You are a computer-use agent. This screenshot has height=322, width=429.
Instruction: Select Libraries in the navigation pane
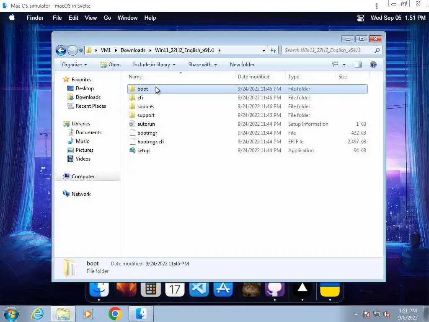coord(76,124)
